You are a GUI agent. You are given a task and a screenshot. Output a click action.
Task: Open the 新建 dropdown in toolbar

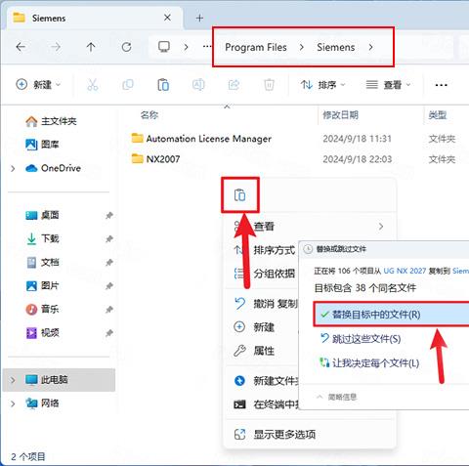point(38,85)
